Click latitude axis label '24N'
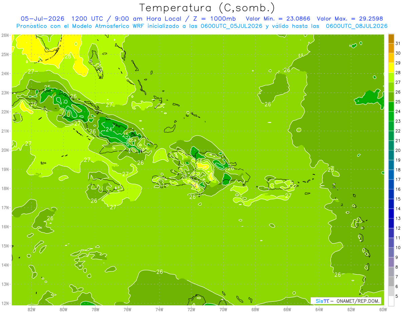 click(5, 74)
